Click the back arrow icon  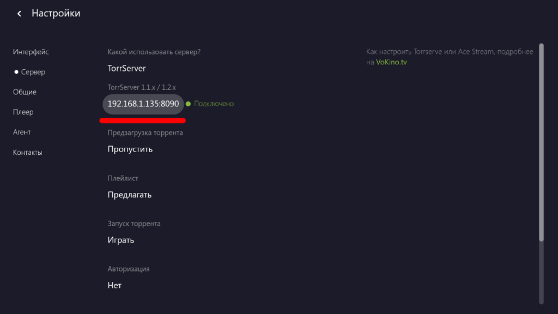pyautogui.click(x=20, y=14)
